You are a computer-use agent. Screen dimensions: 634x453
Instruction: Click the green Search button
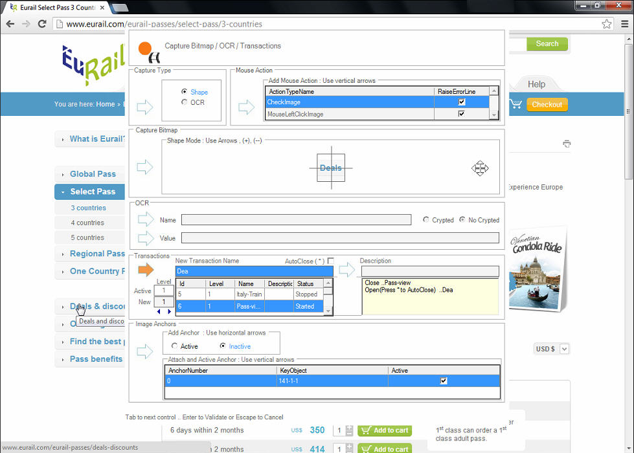click(x=547, y=43)
